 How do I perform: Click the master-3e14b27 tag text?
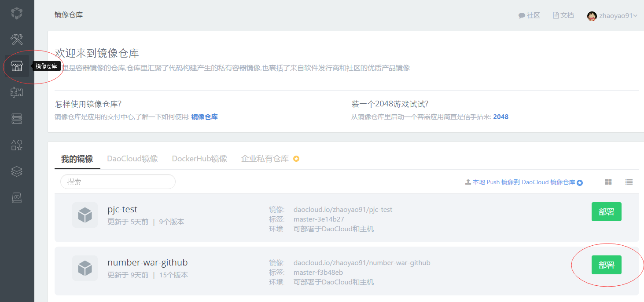pyautogui.click(x=319, y=219)
